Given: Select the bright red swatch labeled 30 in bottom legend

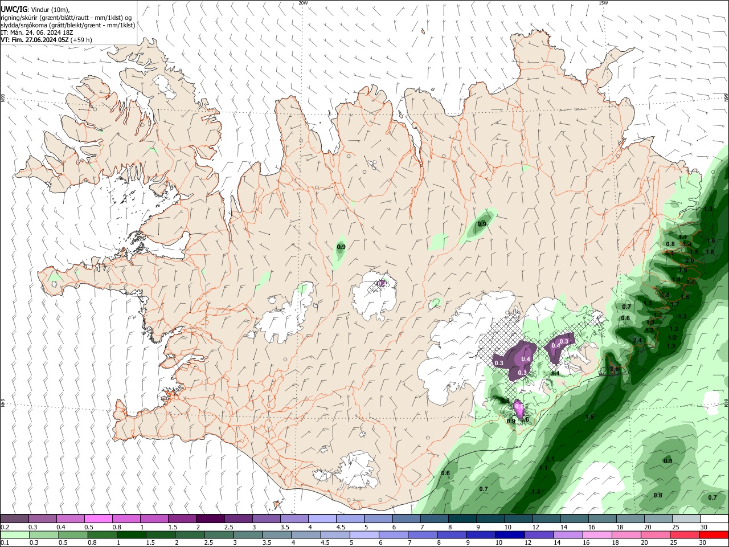Looking at the screenshot, I should 714,534.
